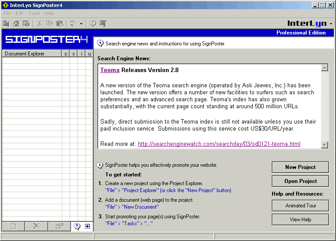Click the SignPoster4 banner logo
Image resolution: width=336 pixels, height=241 pixels.
pos(46,39)
